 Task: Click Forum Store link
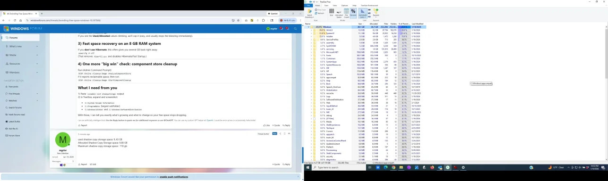tap(14, 135)
